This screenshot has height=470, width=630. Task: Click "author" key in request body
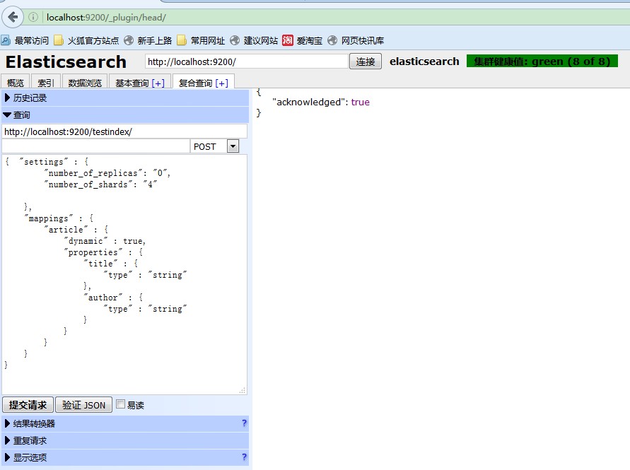click(103, 298)
